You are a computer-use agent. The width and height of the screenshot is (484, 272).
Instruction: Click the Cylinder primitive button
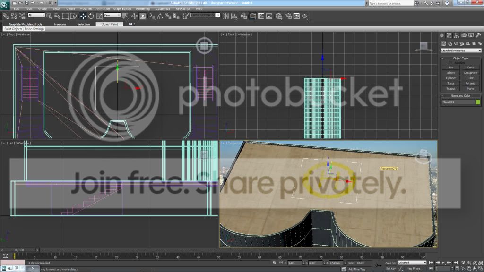click(450, 78)
